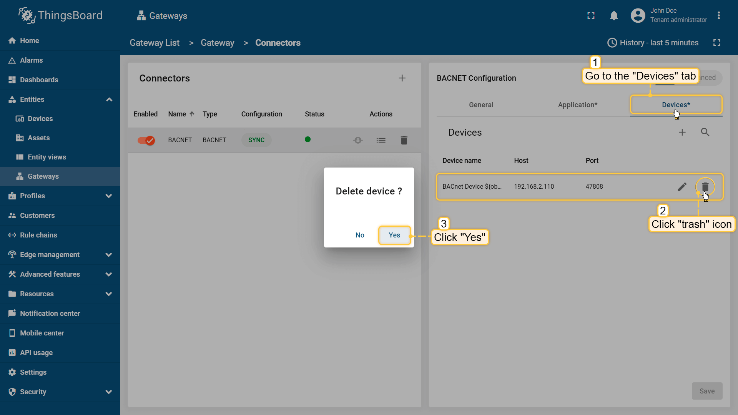Toggle the BACNET connector enabled switch
The image size is (738, 415).
146,140
